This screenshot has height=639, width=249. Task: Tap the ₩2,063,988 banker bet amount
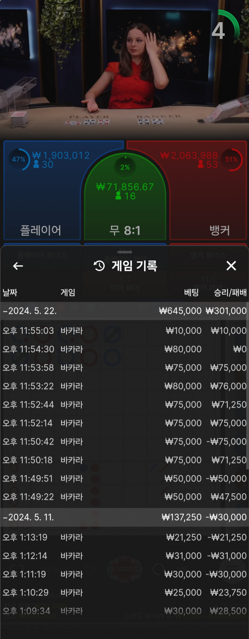coord(189,155)
